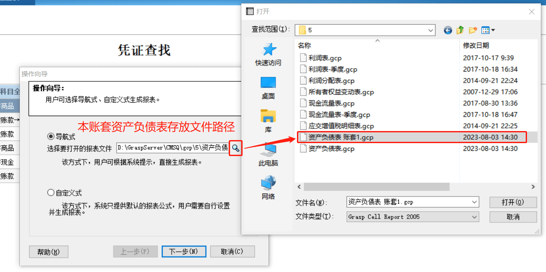Click the 下一步(N) button in wizard
This screenshot has height=272, width=546.
(x=184, y=251)
